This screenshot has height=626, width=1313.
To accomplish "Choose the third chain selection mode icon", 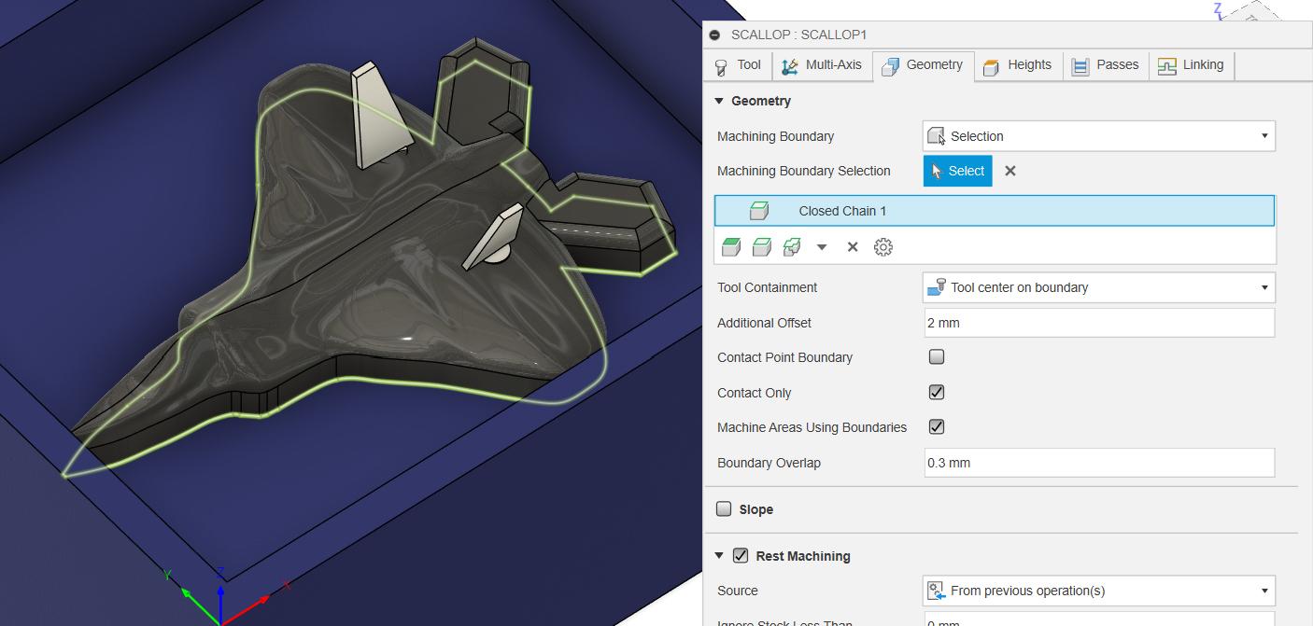I will 792,247.
